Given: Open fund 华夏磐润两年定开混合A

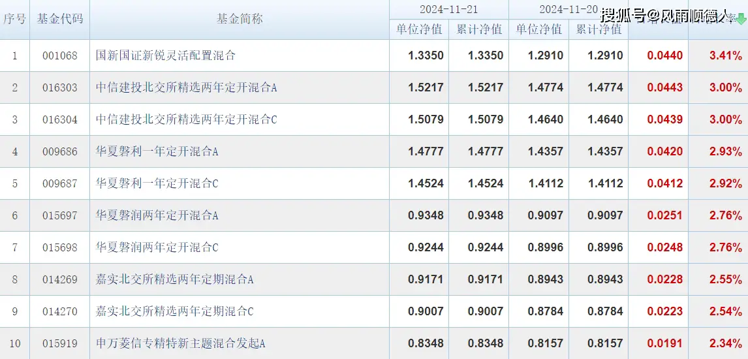Looking at the screenshot, I should [x=157, y=215].
